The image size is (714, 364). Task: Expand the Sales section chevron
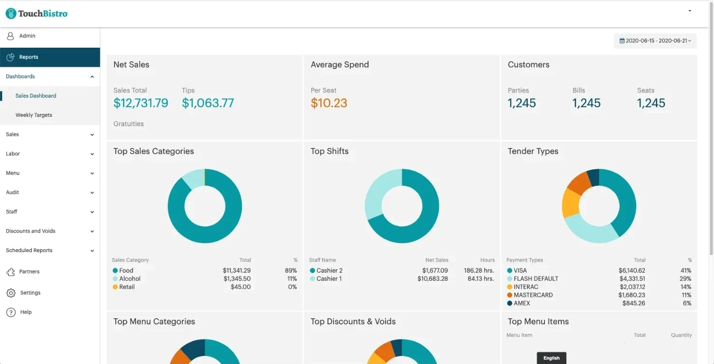tap(92, 135)
